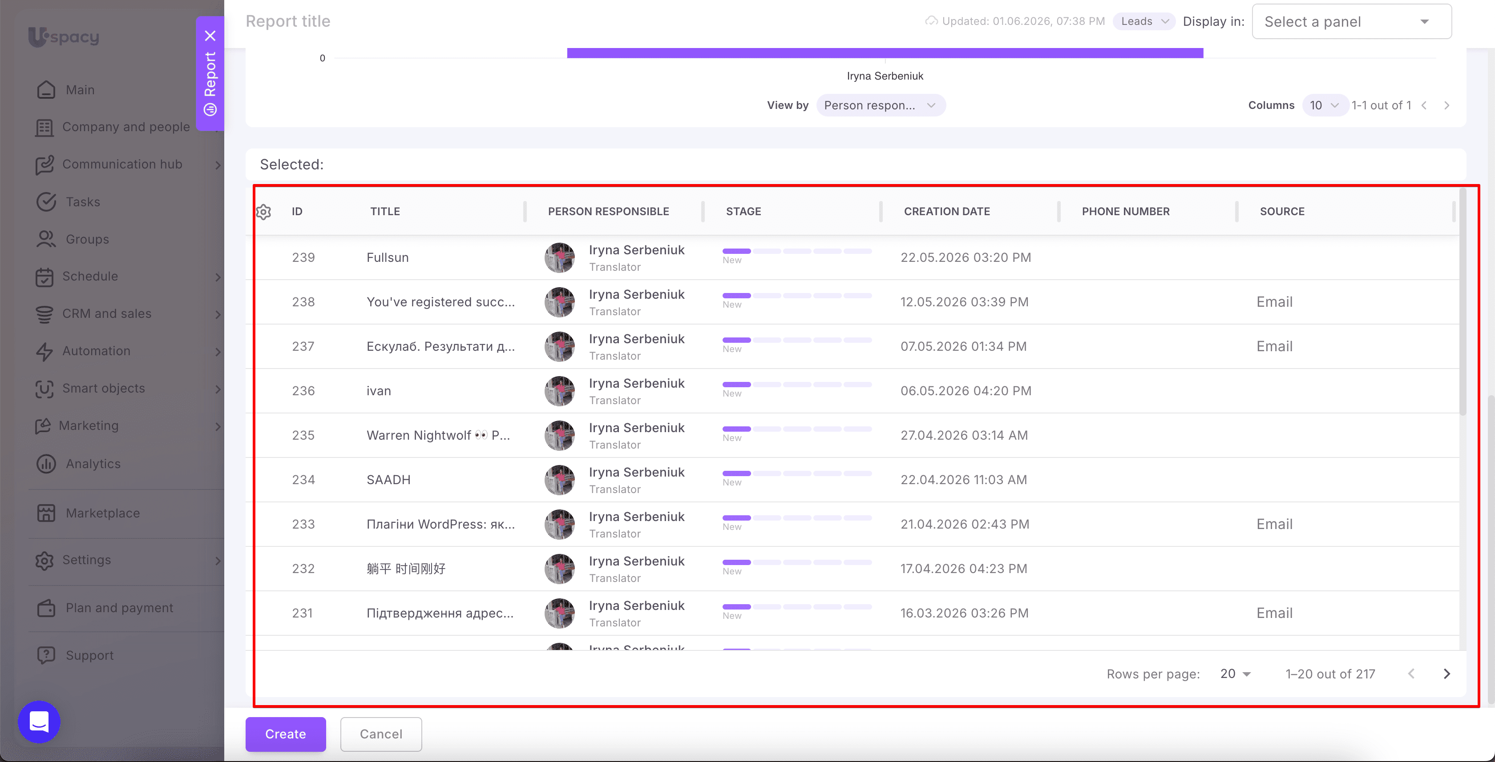
Task: Click CRM and sales stack icon
Action: [x=44, y=314]
